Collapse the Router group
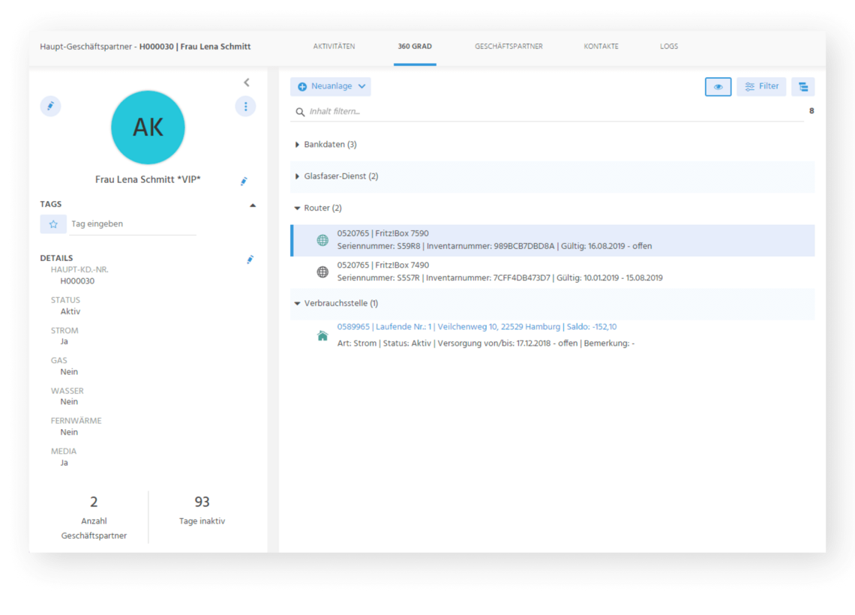855x615 pixels. [x=298, y=208]
